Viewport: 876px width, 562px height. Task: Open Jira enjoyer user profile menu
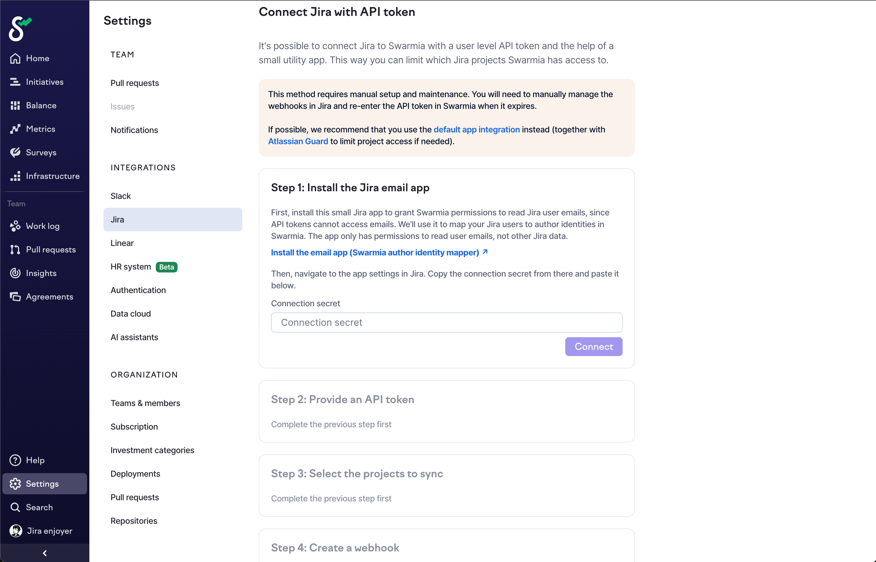(x=41, y=531)
